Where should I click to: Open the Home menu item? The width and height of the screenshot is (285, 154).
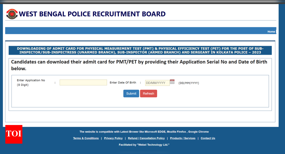point(271,31)
